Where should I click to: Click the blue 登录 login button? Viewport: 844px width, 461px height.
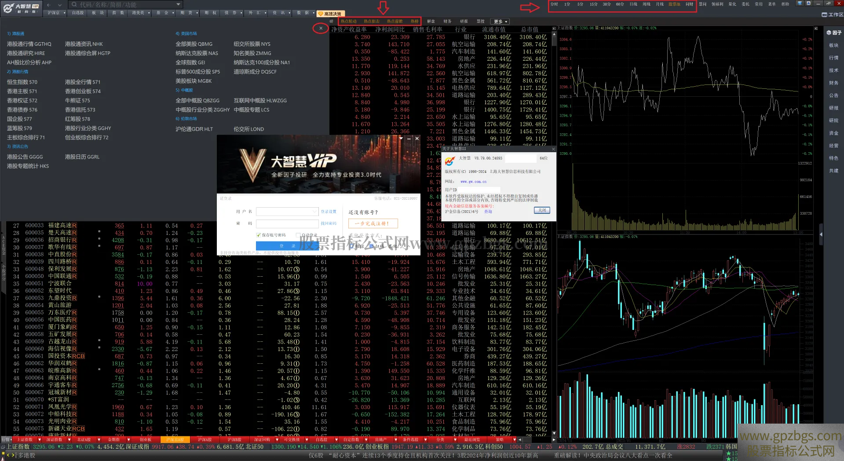287,245
